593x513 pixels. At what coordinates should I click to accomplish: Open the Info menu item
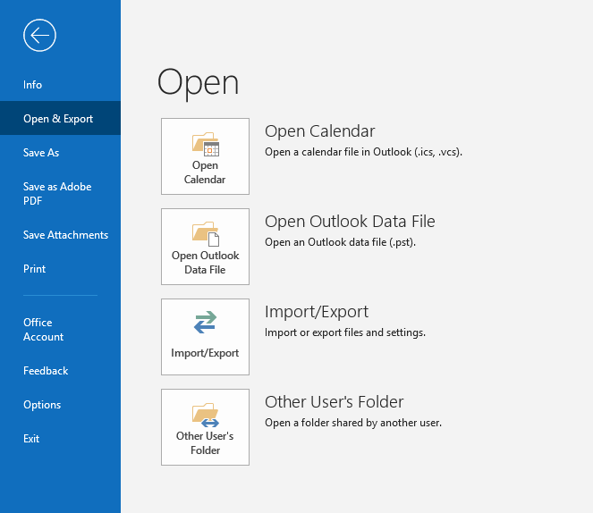(32, 85)
